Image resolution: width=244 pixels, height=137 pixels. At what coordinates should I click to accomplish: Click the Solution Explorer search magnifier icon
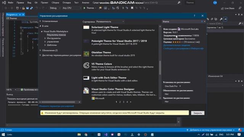(240, 24)
